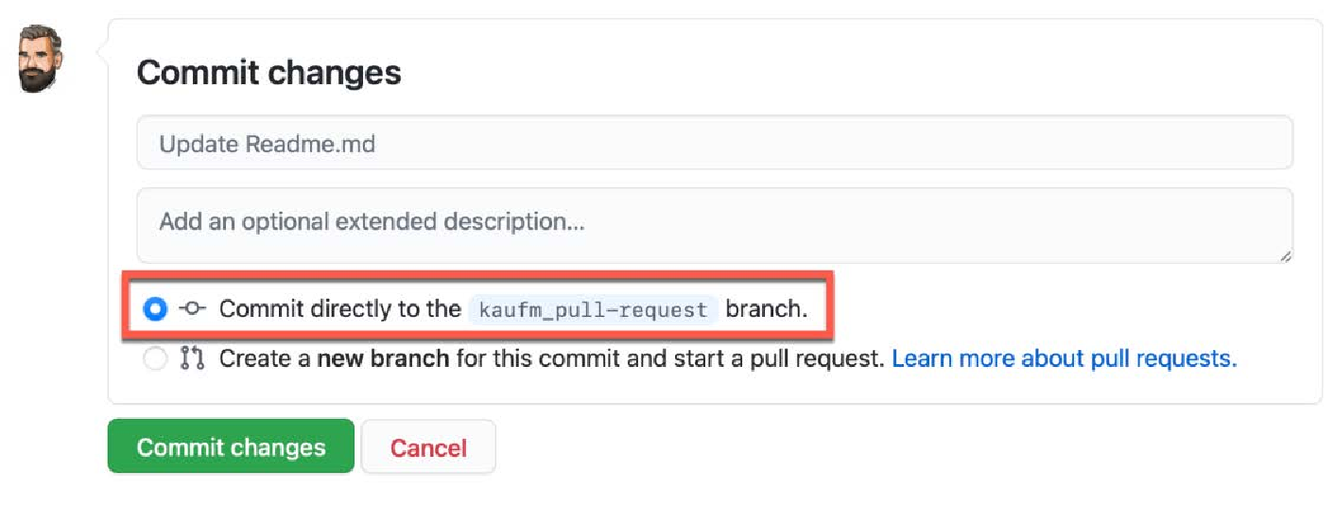This screenshot has width=1334, height=506.
Task: Click the "Commit directly to the" label text
Action: coord(340,309)
